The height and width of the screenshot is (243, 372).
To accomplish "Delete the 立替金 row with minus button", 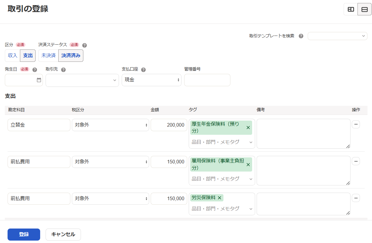I will [356, 125].
